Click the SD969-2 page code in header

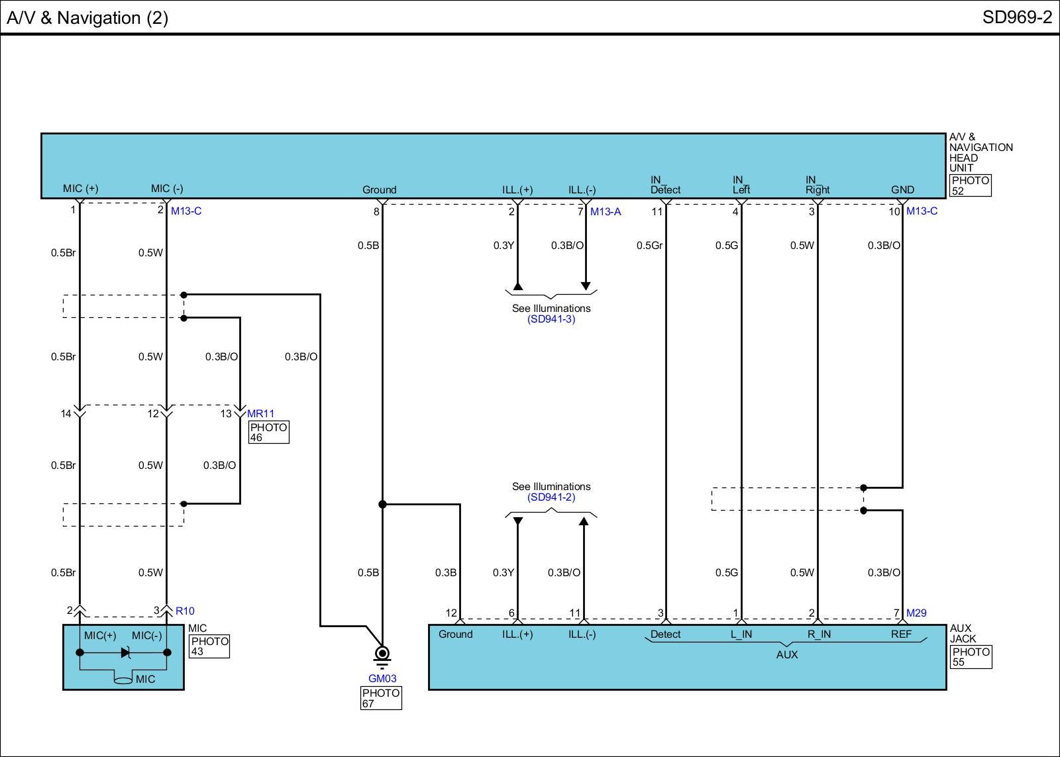click(x=1016, y=17)
